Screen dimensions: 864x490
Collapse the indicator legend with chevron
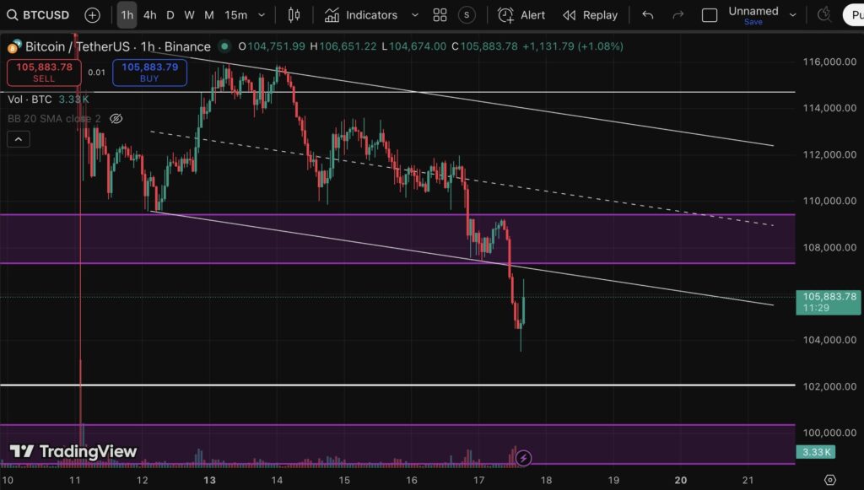tap(18, 139)
